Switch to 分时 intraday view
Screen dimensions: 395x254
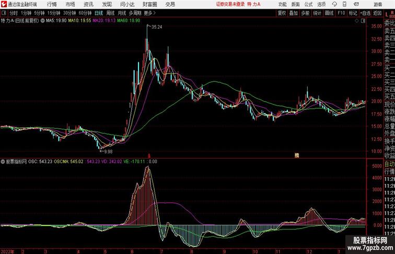14,13
